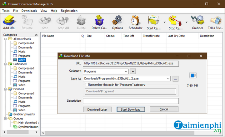Click the Start Queue toolbar icon

pyautogui.click(x=154, y=22)
